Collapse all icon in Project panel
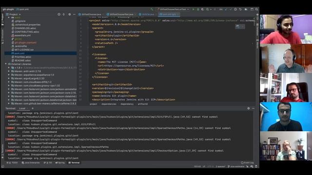This screenshot has height=175, width=312. pyautogui.click(x=64, y=14)
